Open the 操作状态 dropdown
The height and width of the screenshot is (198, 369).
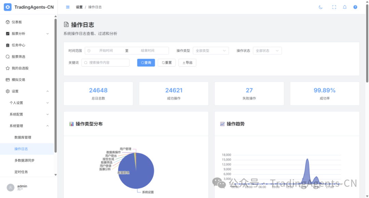(268, 51)
